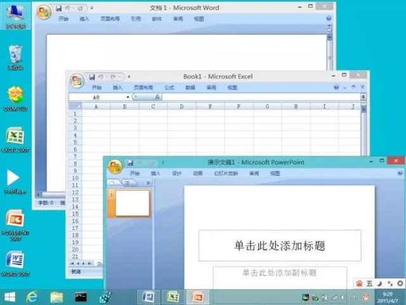This screenshot has width=406, height=305.
Task: Select the EXCEL 2007 desktop shortcut
Action: [x=15, y=140]
